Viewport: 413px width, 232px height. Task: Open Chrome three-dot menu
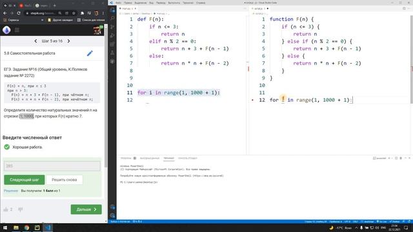coord(103,13)
